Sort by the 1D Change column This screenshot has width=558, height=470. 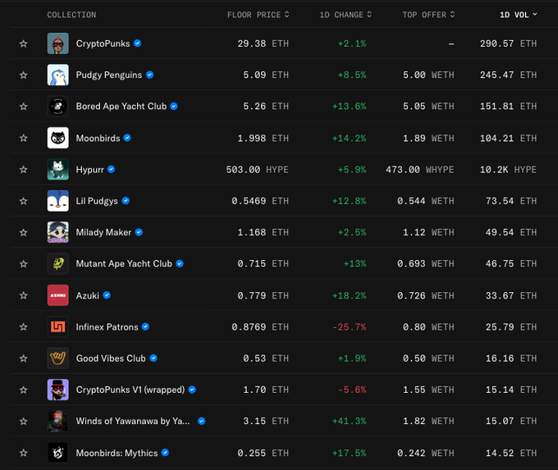345,15
